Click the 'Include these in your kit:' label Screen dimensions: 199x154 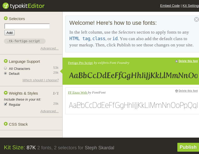pos(22,100)
